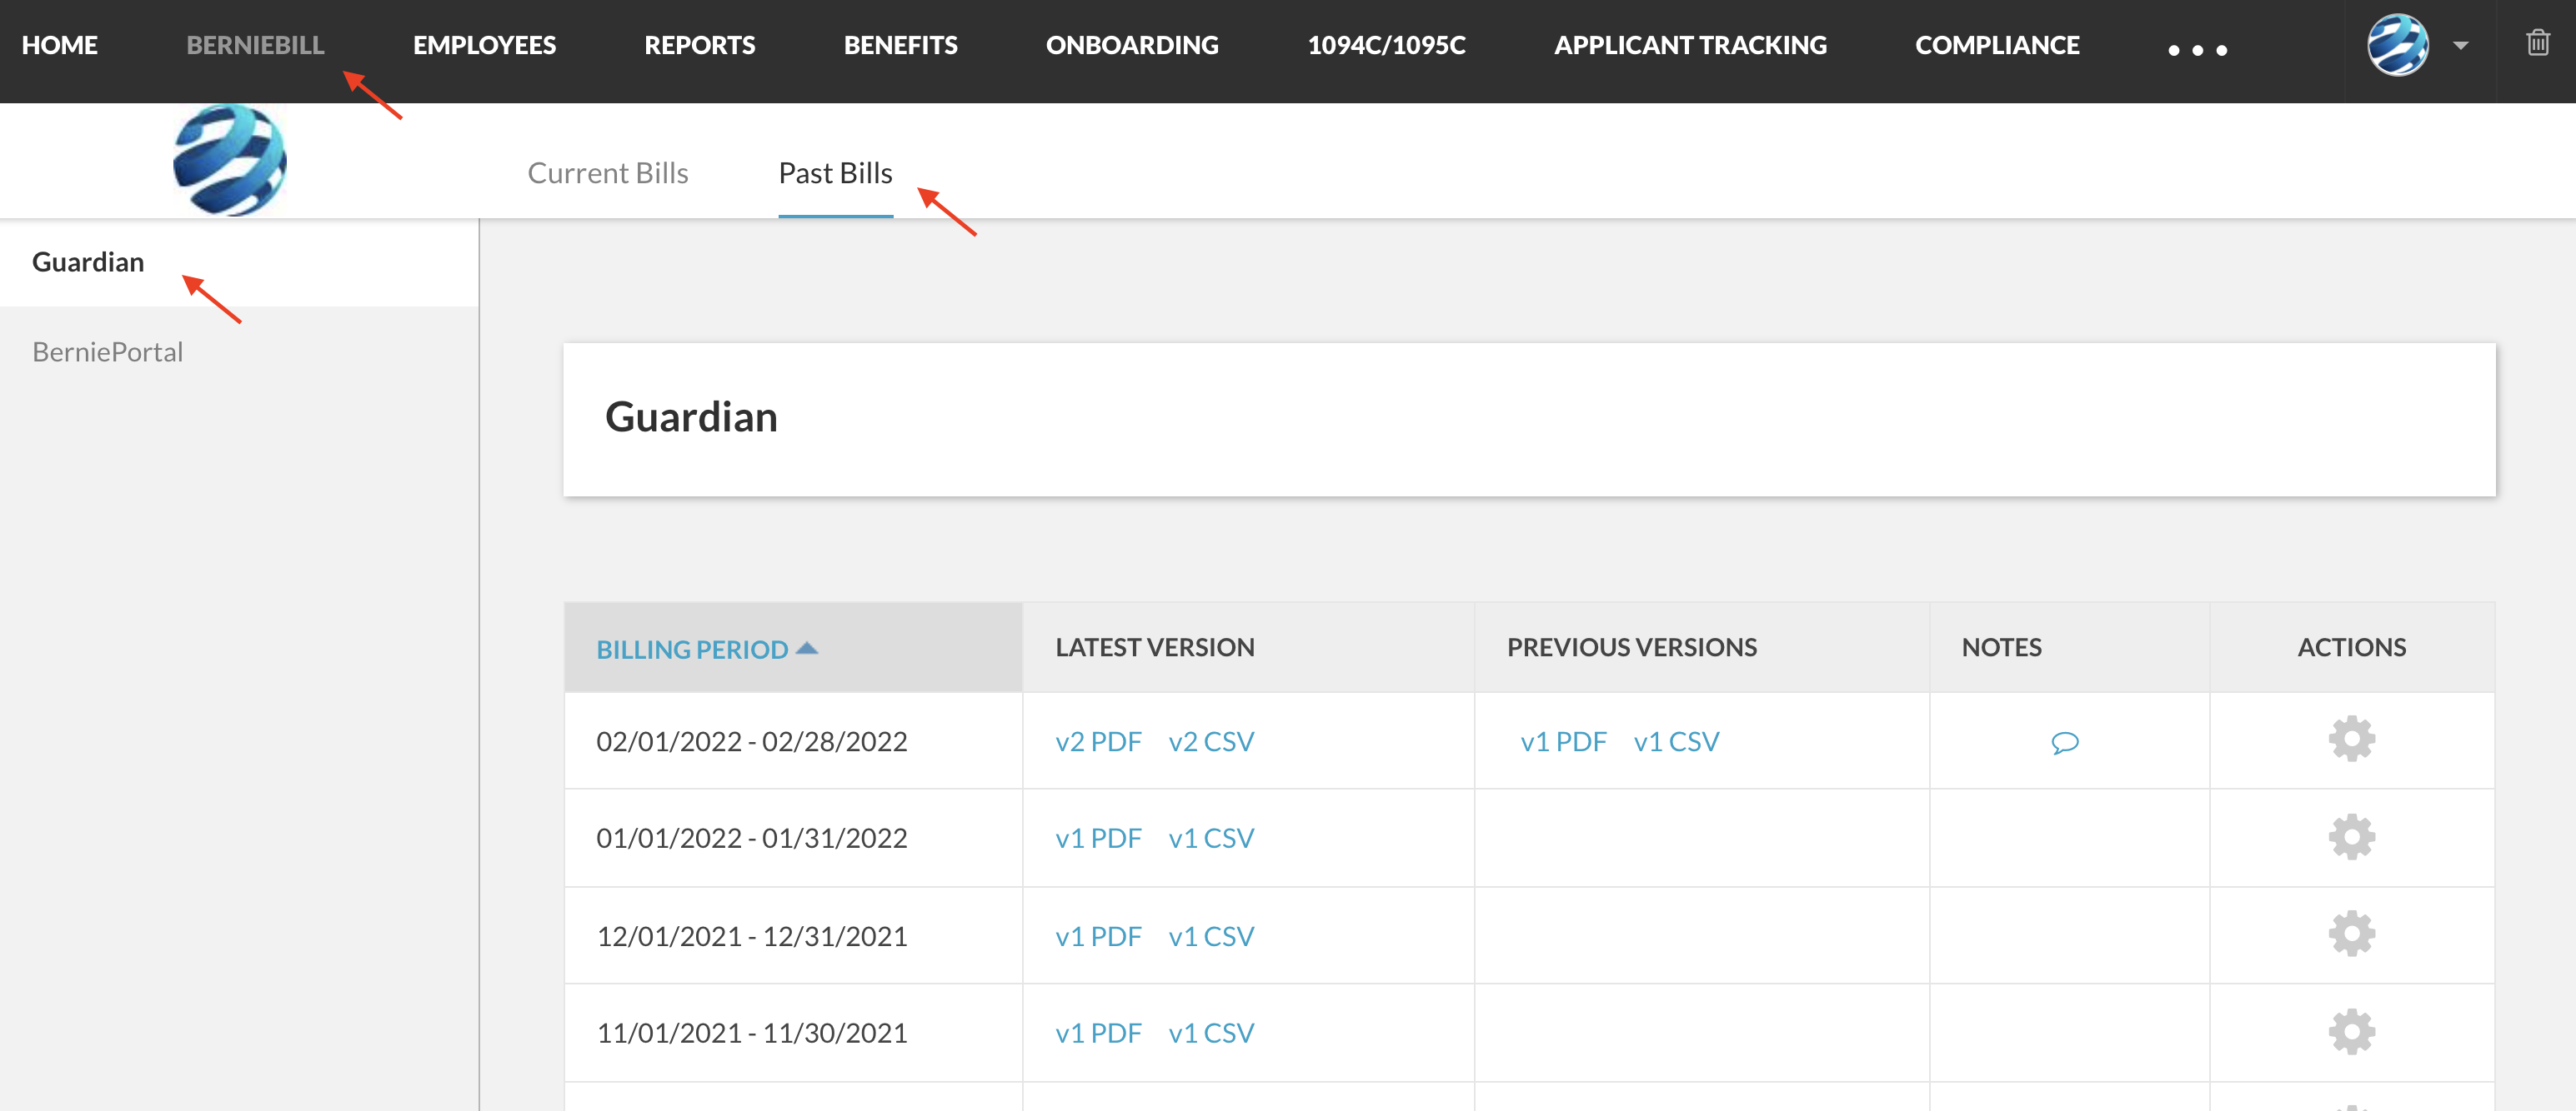
Task: Open previous version v1 CSV for February 2022
Action: point(1676,741)
